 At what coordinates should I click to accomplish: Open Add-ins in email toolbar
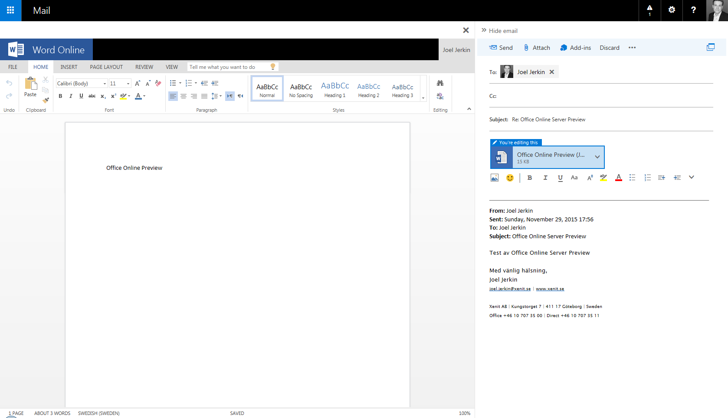(x=576, y=48)
